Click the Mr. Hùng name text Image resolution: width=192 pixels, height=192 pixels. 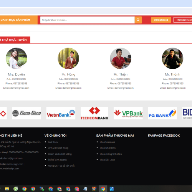point(68,74)
